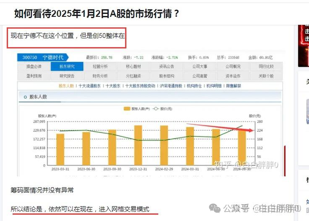Click the 总手 233546 value
This screenshot has width=309, height=221.
(233, 58)
